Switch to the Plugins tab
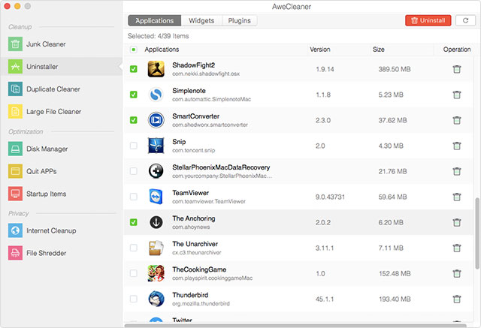Viewport: 481px width, 328px height. tap(239, 21)
